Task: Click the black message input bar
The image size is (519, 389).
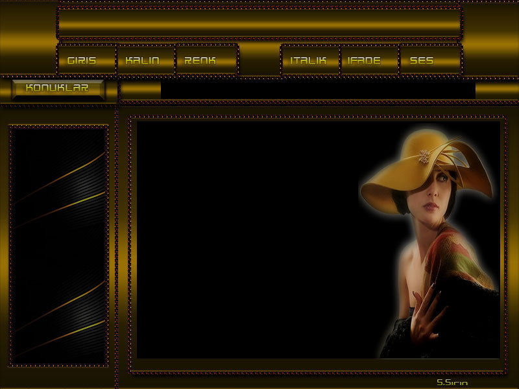Action: coord(318,89)
